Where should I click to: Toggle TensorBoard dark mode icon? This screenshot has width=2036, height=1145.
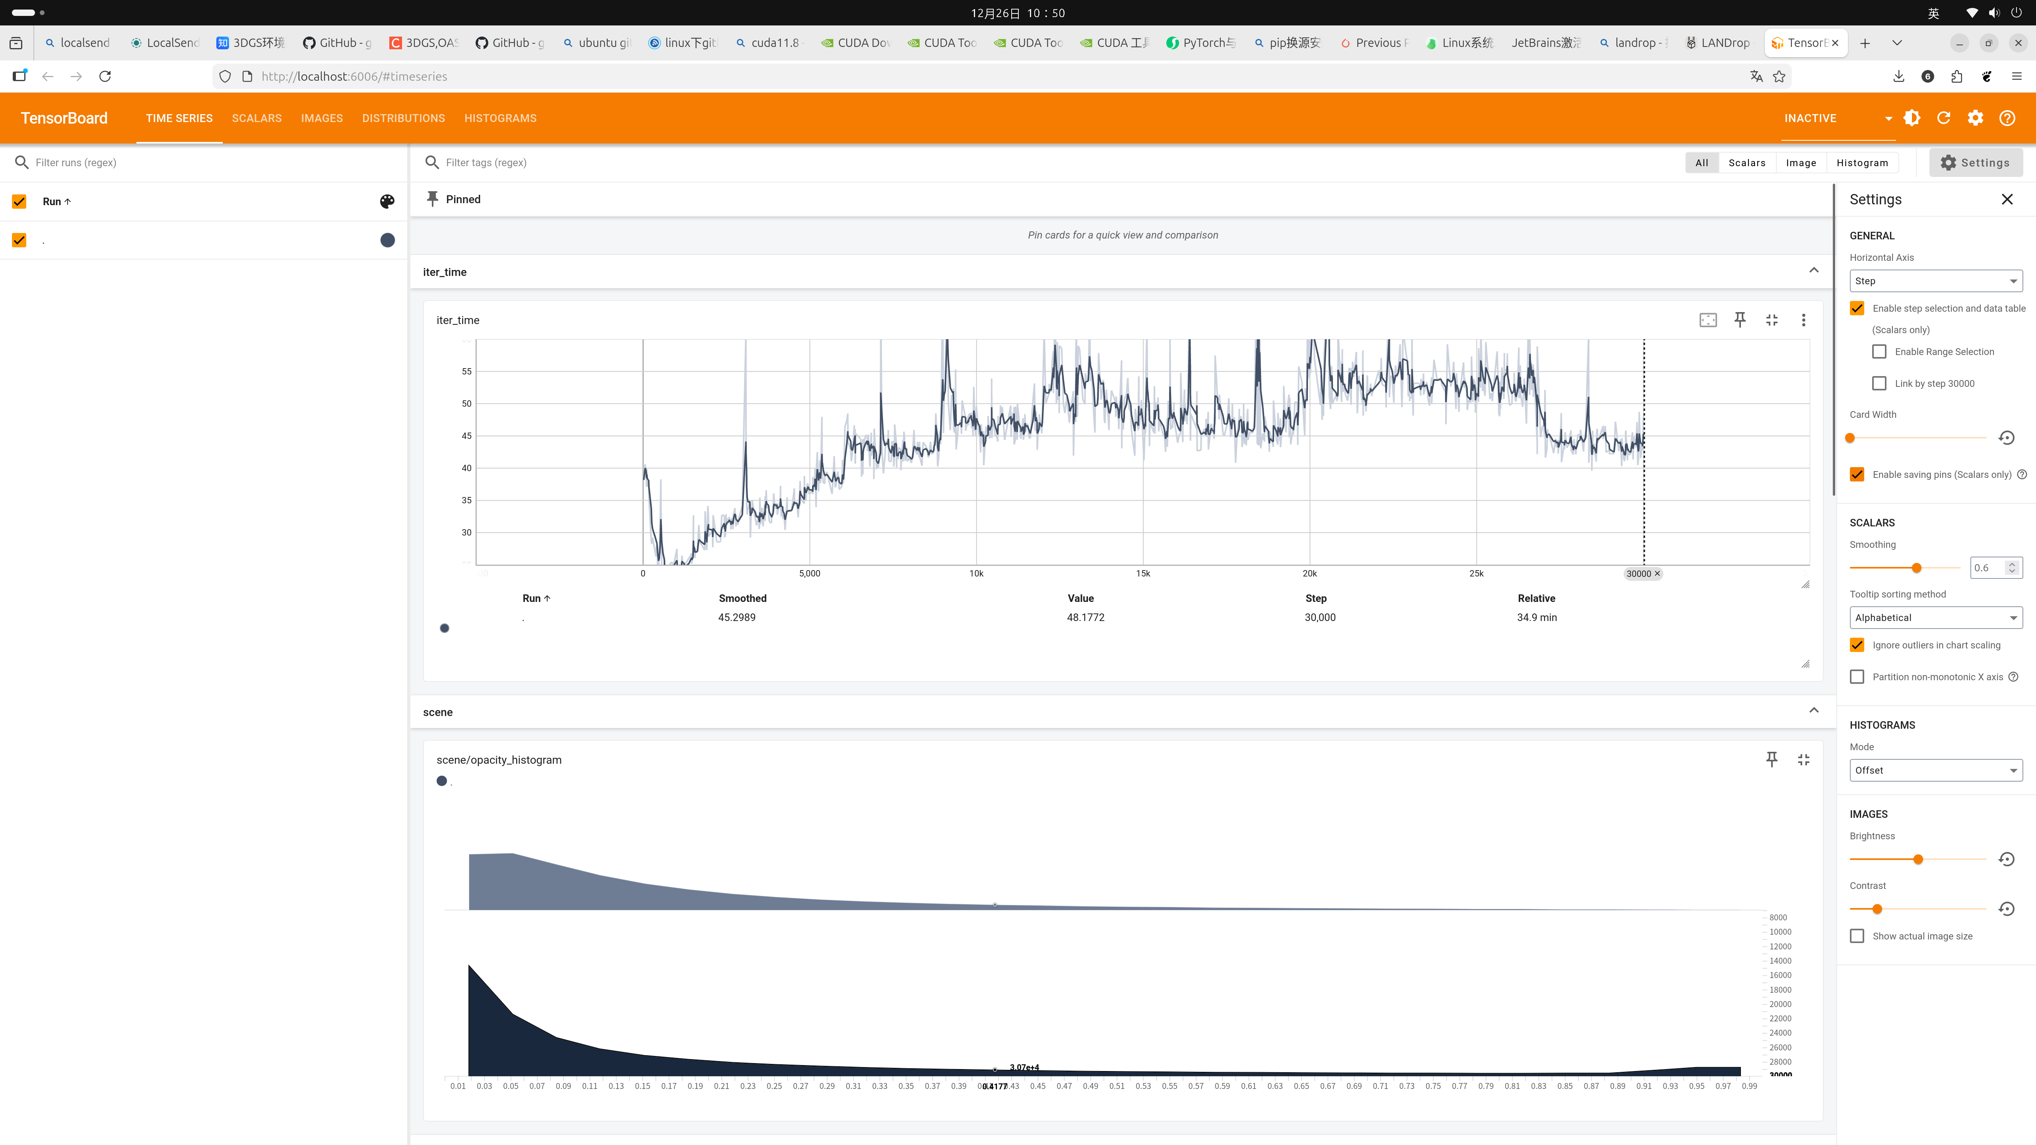click(1911, 118)
